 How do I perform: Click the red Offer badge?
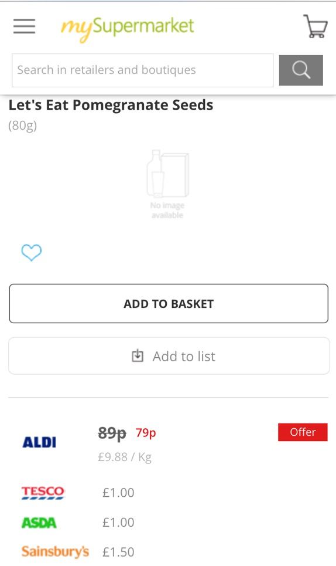click(x=303, y=432)
